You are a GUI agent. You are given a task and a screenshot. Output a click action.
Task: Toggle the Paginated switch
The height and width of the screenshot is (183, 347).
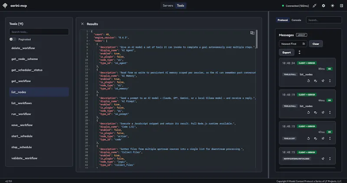click(13, 39)
